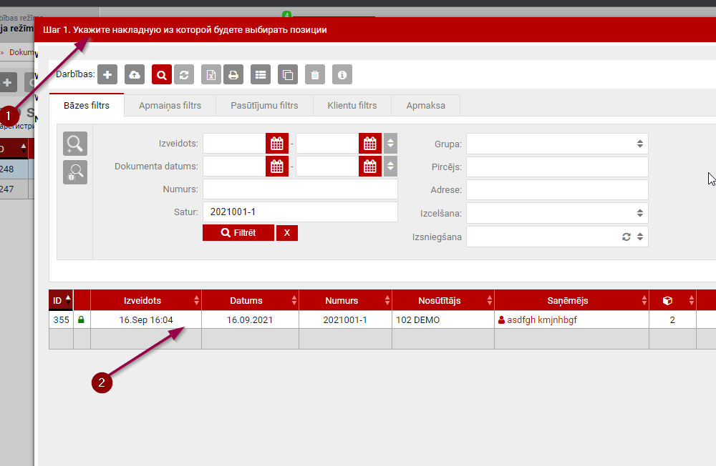
Task: Open calendar for Izveidots start date
Action: [x=277, y=144]
